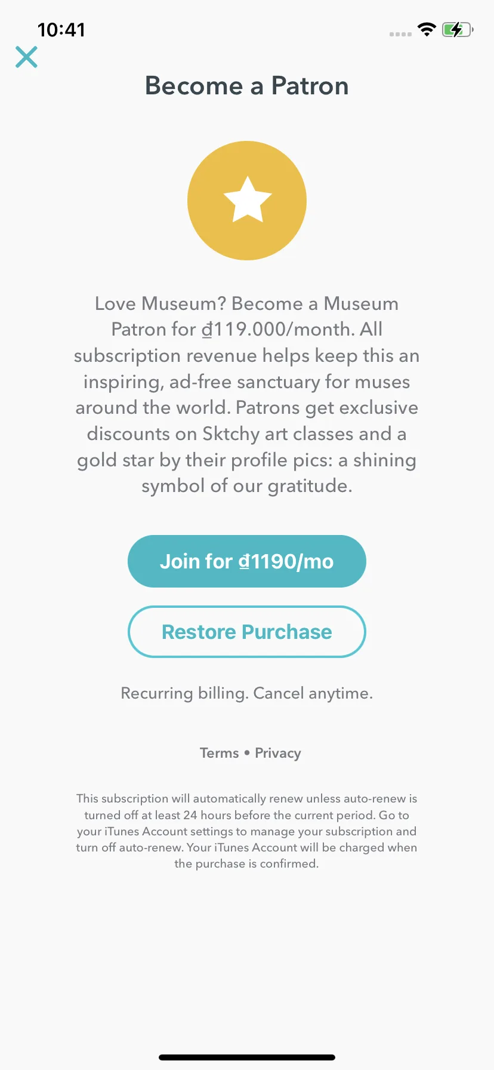Tap the cellular signal dots
Image resolution: width=494 pixels, height=1070 pixels.
[x=400, y=34]
